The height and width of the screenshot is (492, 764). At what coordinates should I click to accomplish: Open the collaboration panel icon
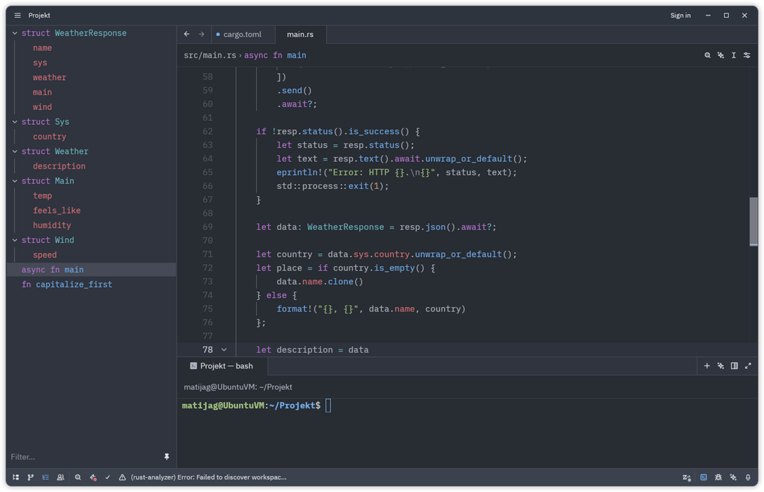tap(60, 477)
